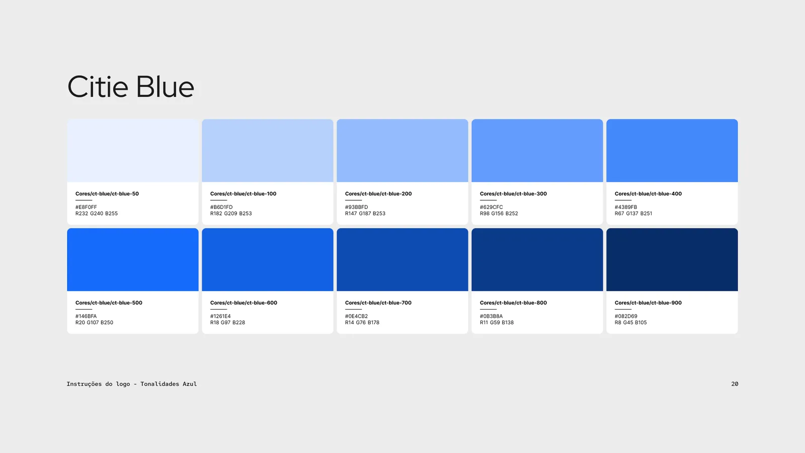The image size is (805, 453).
Task: Select label 'Cores/ct-blue/ct-blue-600'
Action: coord(244,303)
